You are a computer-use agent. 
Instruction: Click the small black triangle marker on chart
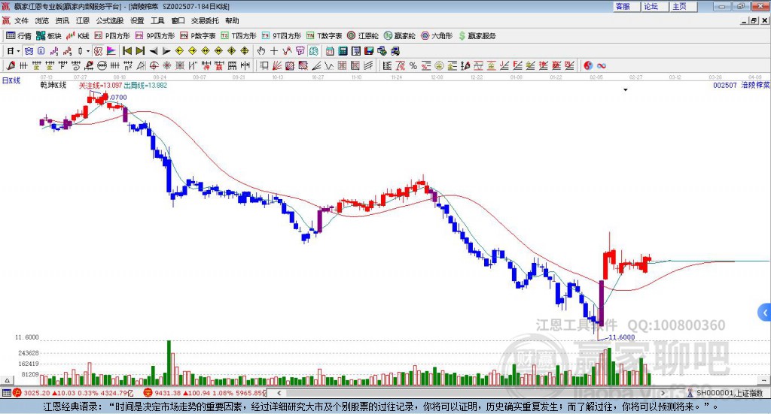[x=626, y=89]
